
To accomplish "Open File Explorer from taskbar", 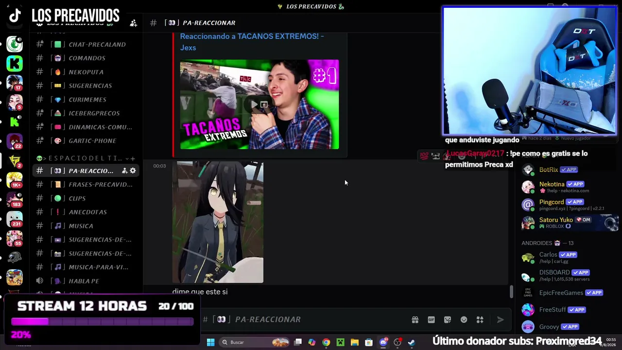I will coord(355,342).
